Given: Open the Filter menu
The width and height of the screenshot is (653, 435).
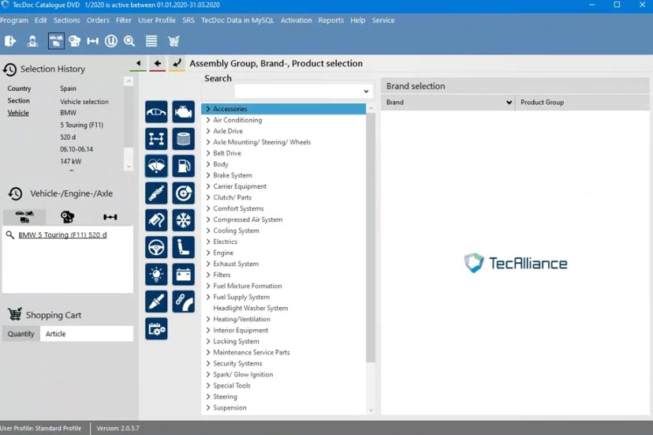Looking at the screenshot, I should (124, 20).
